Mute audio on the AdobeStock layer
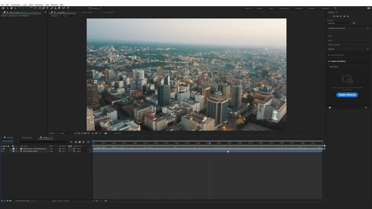372x209 pixels. (x=4, y=149)
